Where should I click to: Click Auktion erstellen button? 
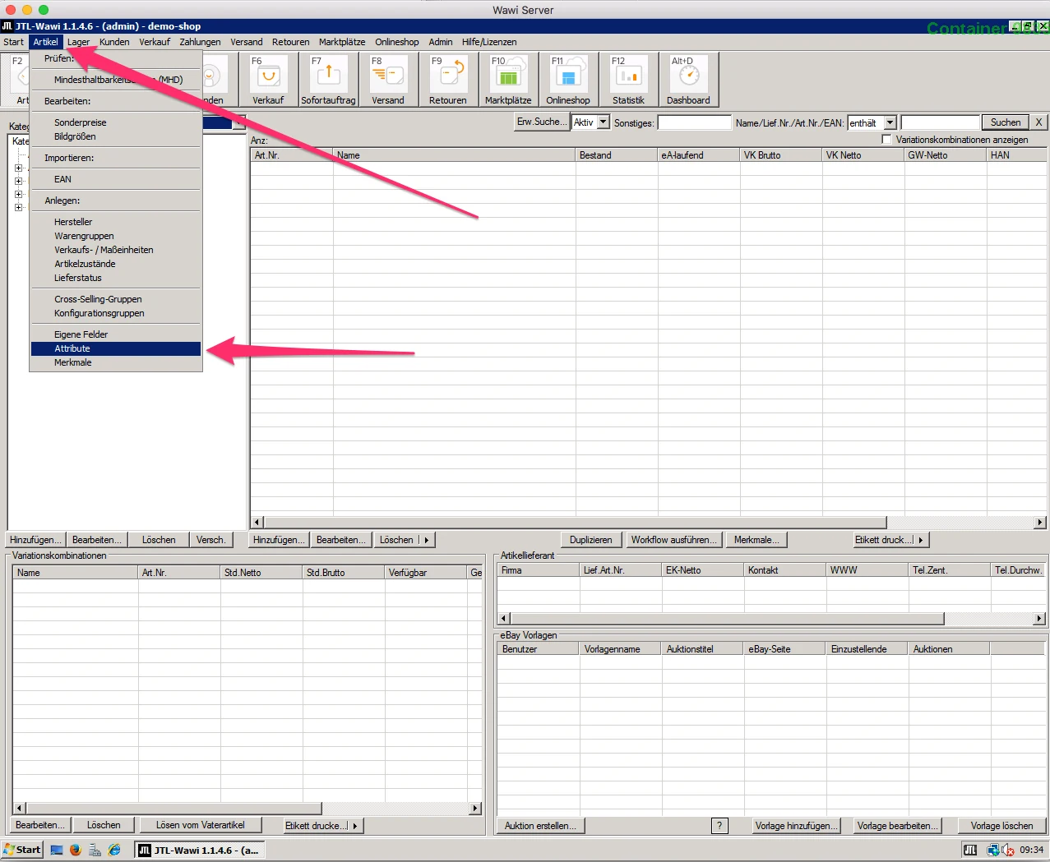540,826
